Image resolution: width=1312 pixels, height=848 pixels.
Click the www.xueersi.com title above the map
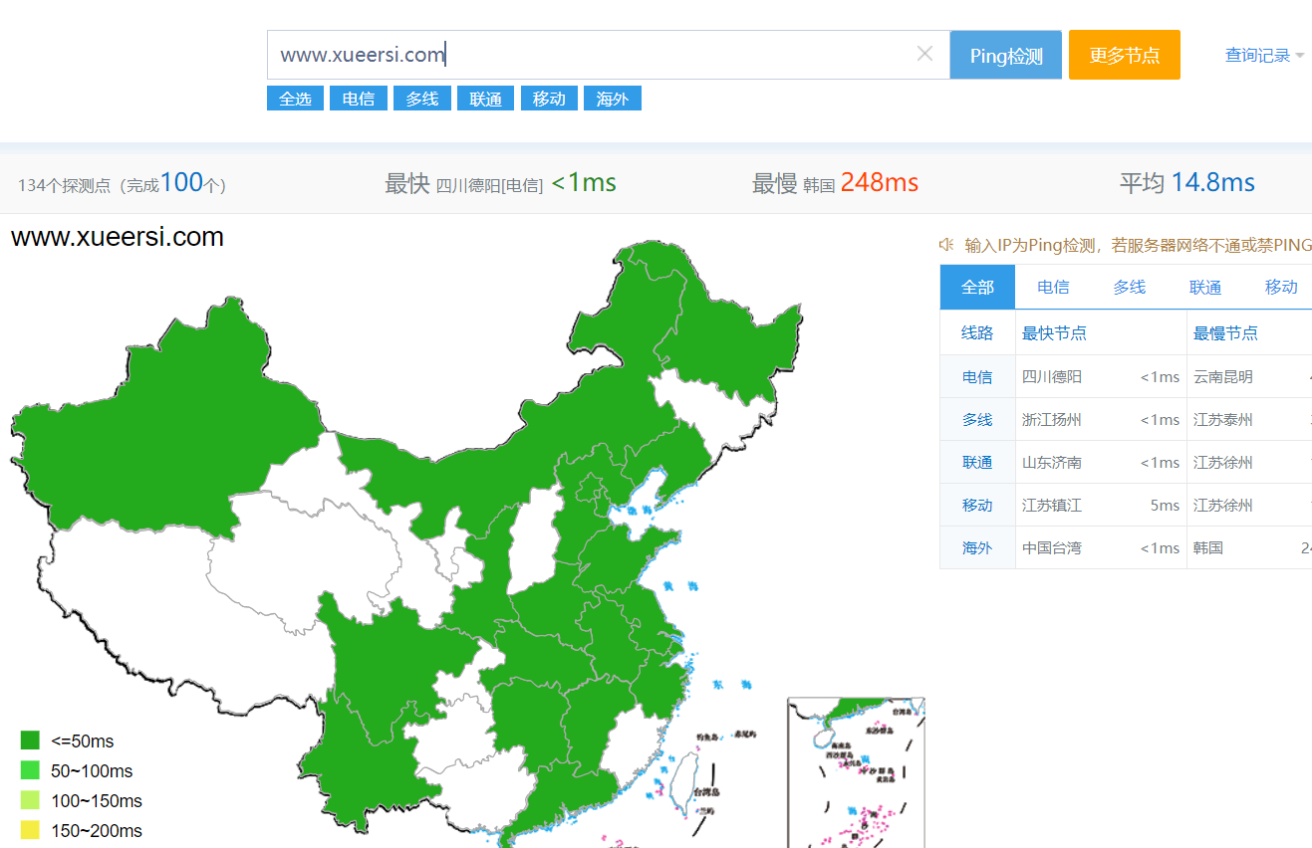(x=118, y=238)
